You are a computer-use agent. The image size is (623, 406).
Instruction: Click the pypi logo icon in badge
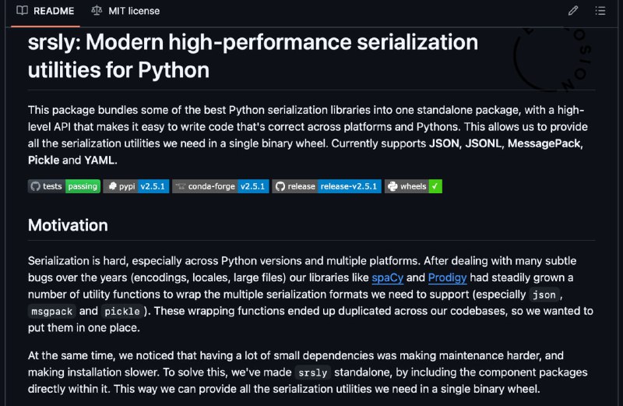pyautogui.click(x=113, y=186)
